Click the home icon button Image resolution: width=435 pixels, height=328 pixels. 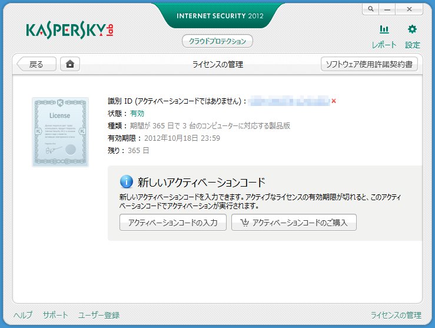coord(70,64)
